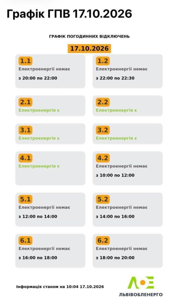Click outage time з 10:00 по 12:00
The height and width of the screenshot is (300, 178).
tap(115, 175)
